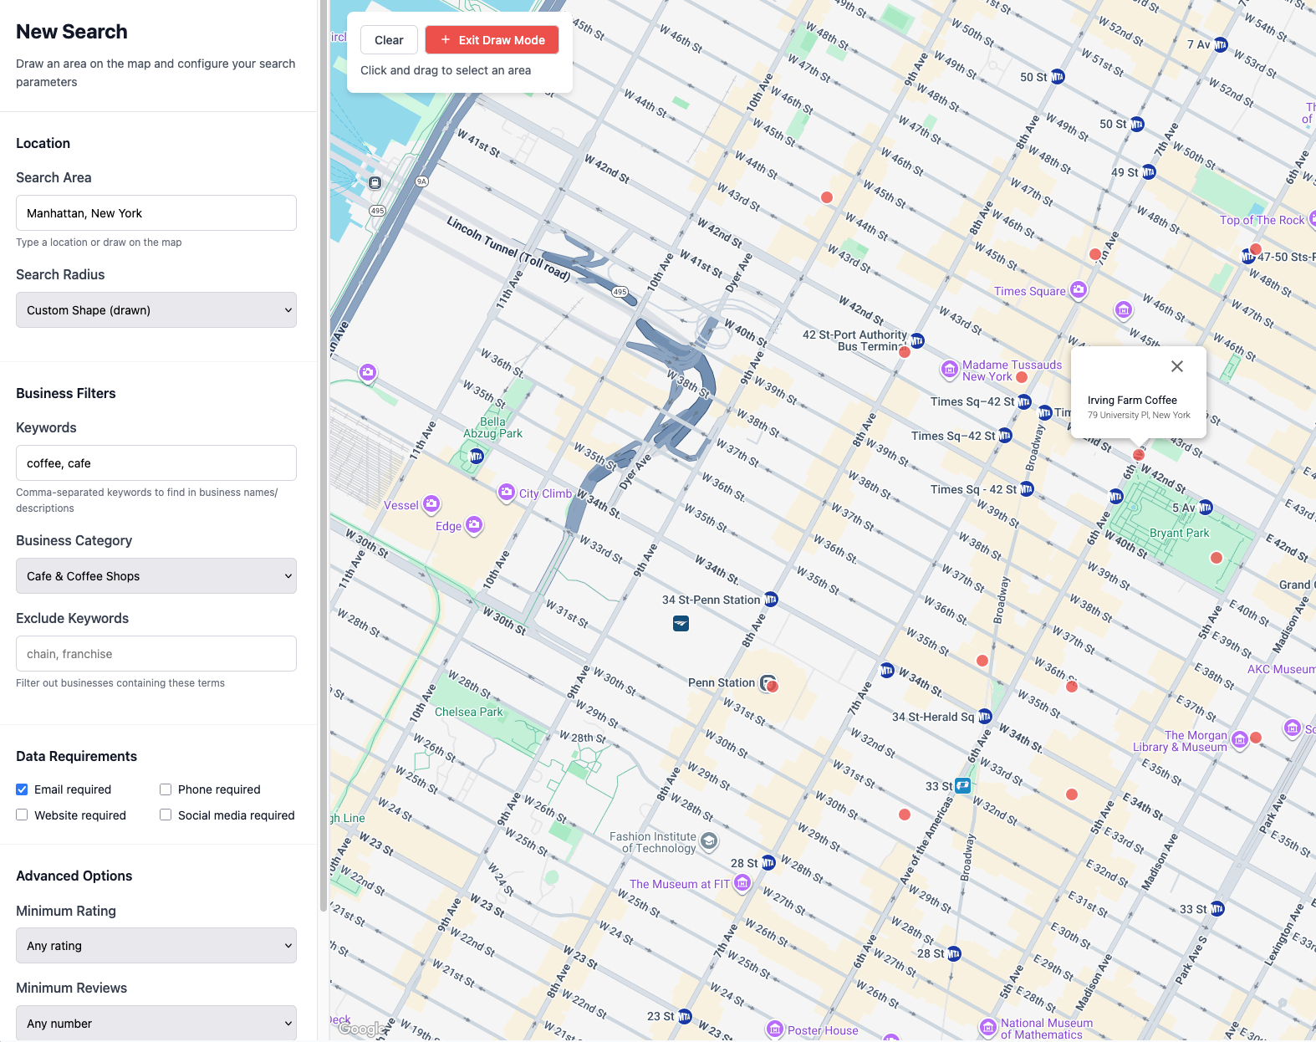This screenshot has height=1042, width=1316.
Task: Click the Chelsea Park map label
Action: (x=468, y=712)
